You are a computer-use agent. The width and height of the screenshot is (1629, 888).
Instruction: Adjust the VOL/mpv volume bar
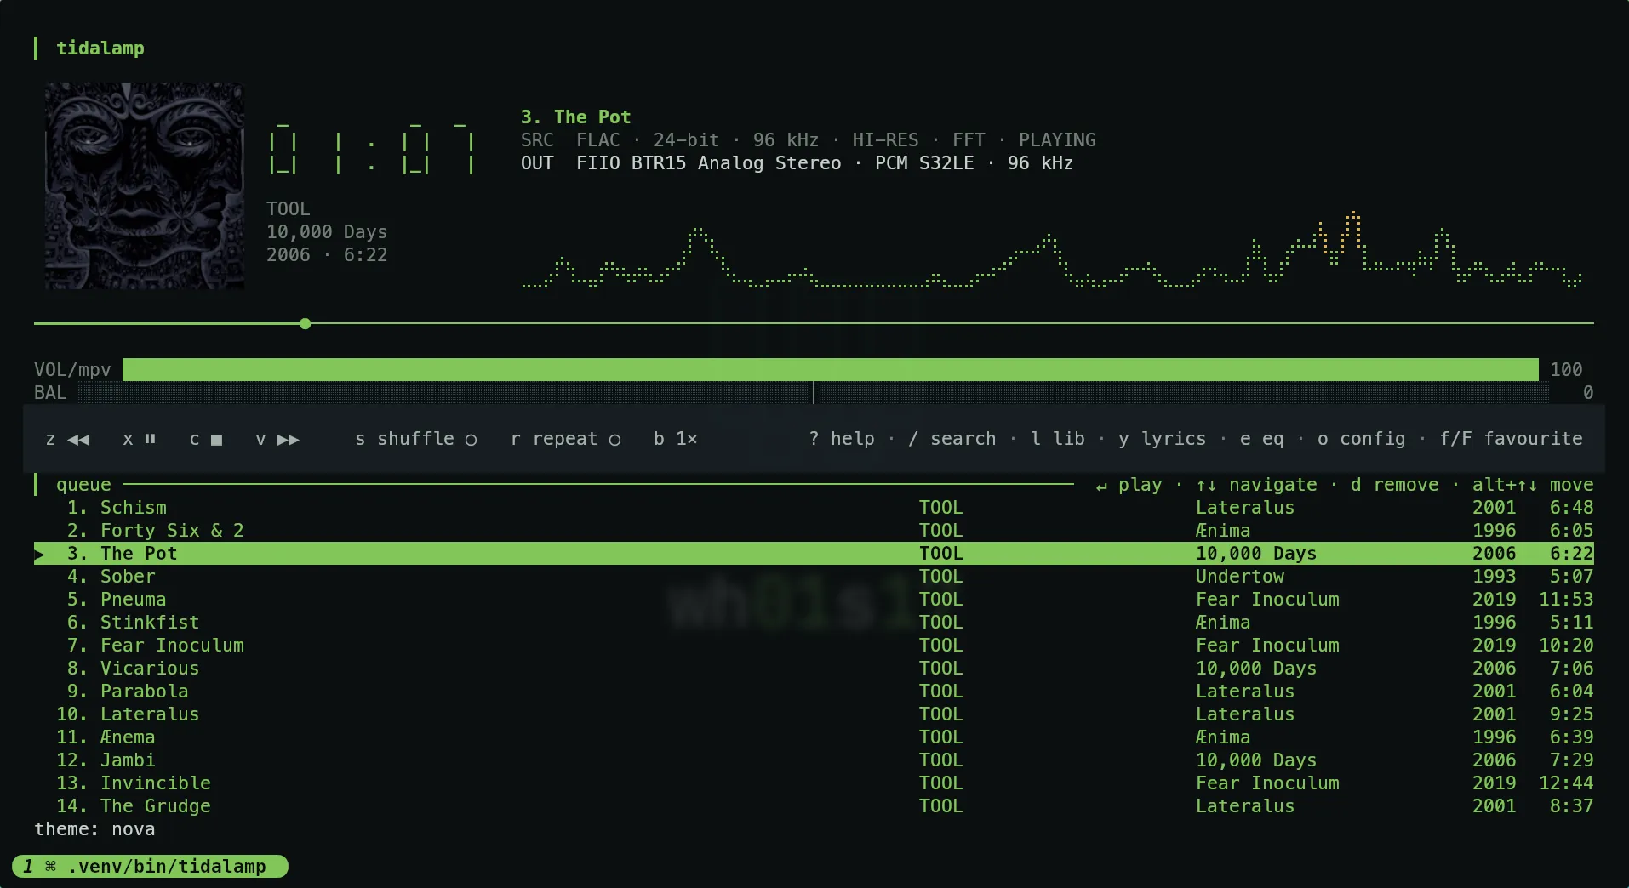coord(831,369)
